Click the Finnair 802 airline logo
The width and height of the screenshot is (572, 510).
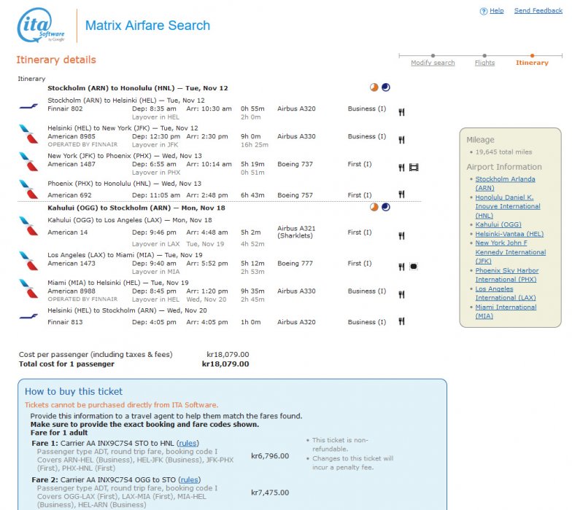(29, 106)
